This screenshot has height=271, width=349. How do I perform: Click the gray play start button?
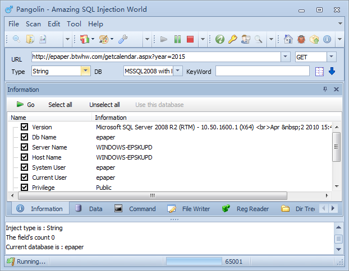[164, 39]
